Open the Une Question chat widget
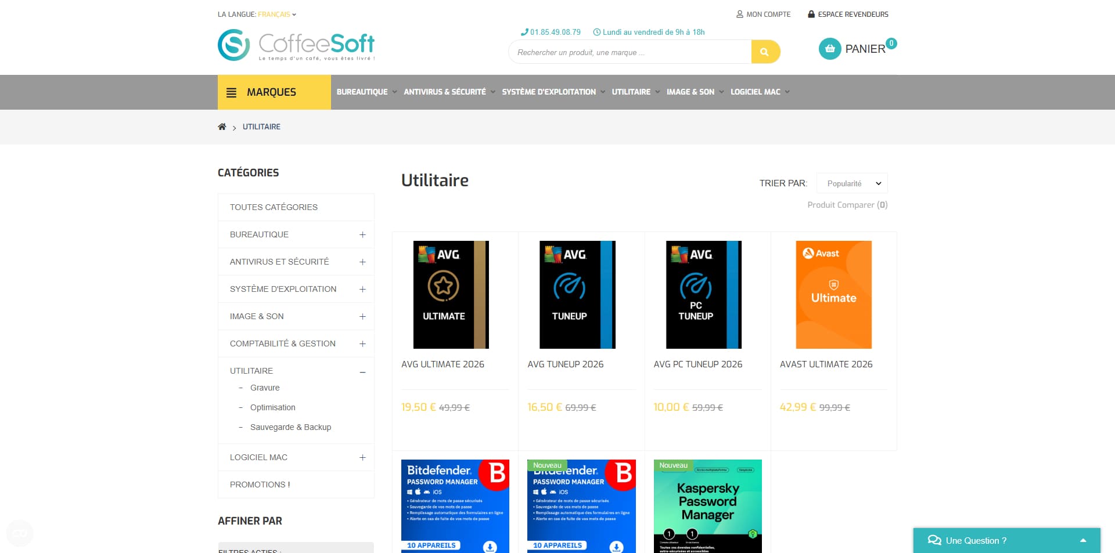This screenshot has height=553, width=1115. 1006,540
